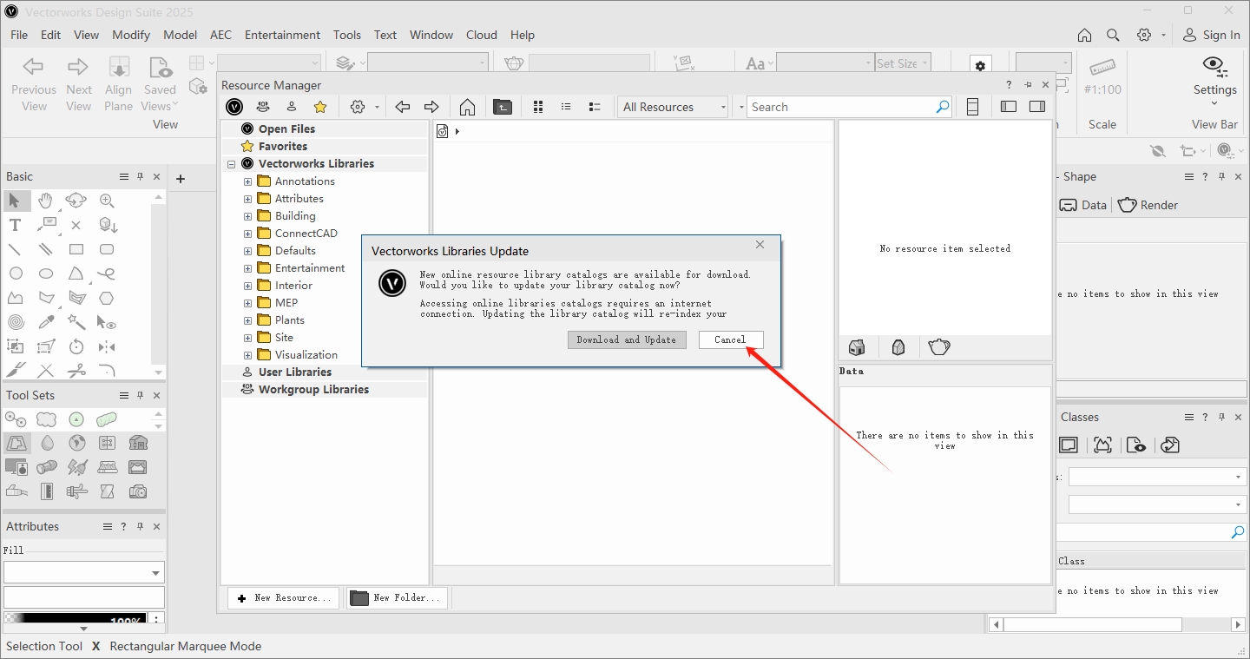Toggle thumbnail grid view in Resource Manager
Screen dimensions: 1250x659
point(538,107)
